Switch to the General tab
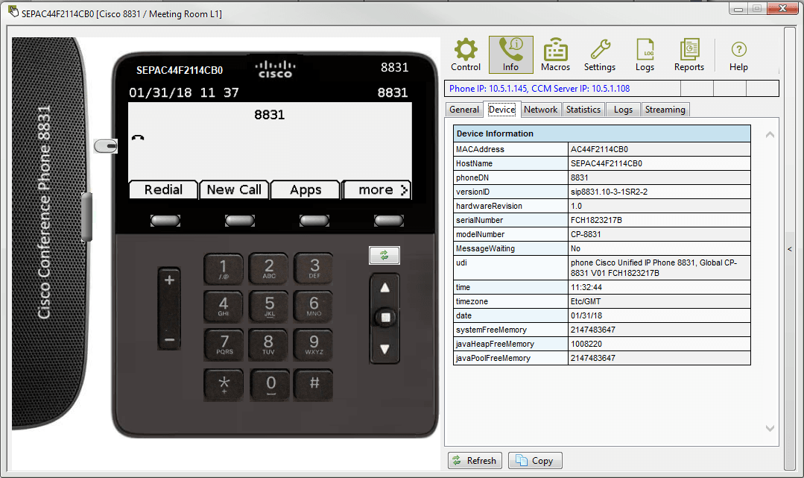Screen dimensions: 804x478 point(464,110)
